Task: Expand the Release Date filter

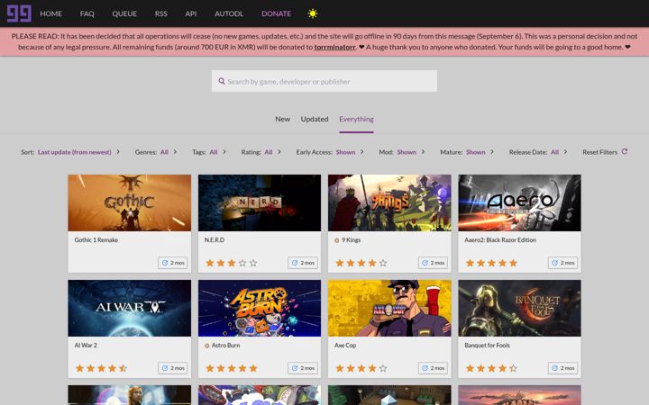Action: coord(538,152)
